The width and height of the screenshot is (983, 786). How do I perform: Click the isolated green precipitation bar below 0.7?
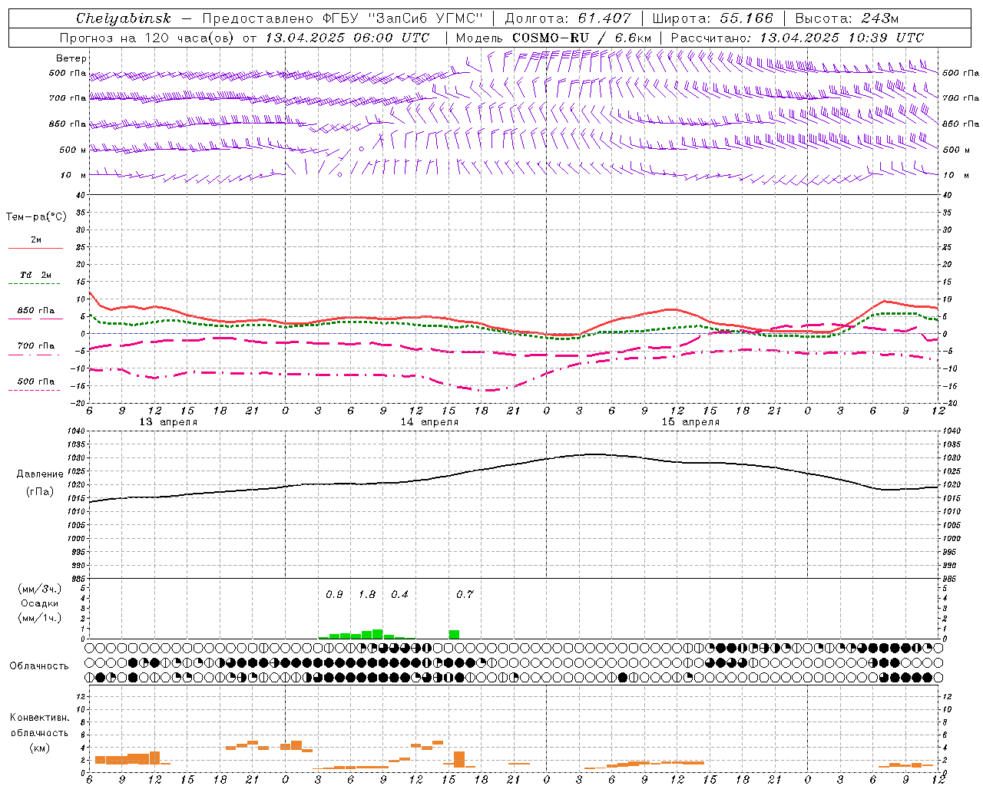pyautogui.click(x=454, y=634)
